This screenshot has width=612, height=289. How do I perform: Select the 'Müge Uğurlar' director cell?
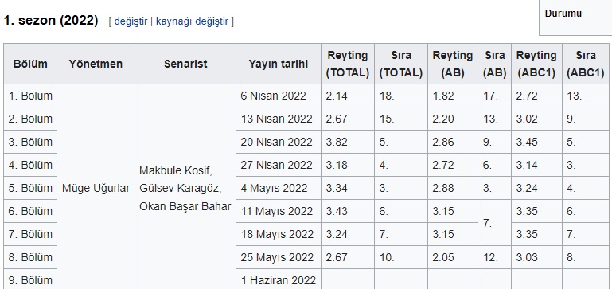coord(96,188)
